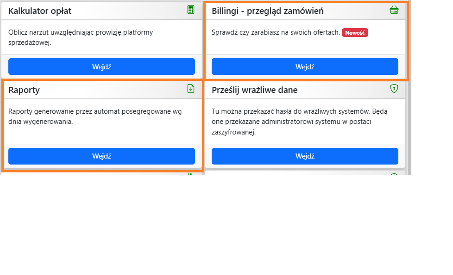Viewport: 453px width, 275px height.
Task: Click the shield lock icon beside Prześlij wrażliwe dane
Action: pos(394,89)
